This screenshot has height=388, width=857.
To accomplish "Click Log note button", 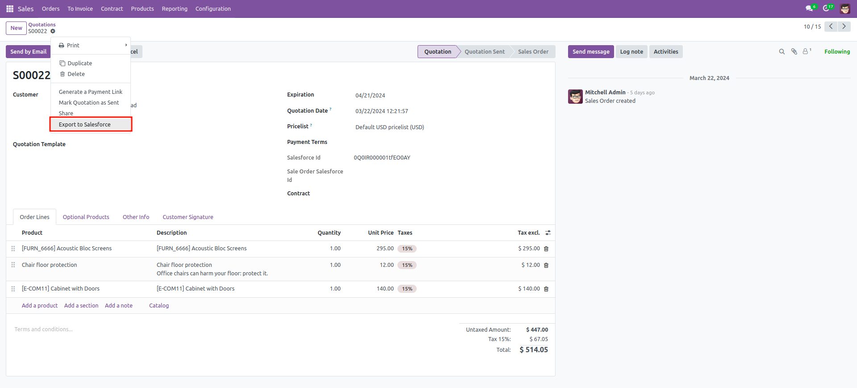I will click(631, 52).
